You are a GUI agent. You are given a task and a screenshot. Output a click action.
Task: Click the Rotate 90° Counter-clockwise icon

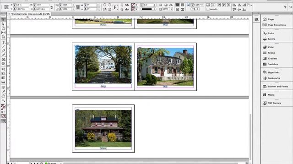tap(110, 5)
